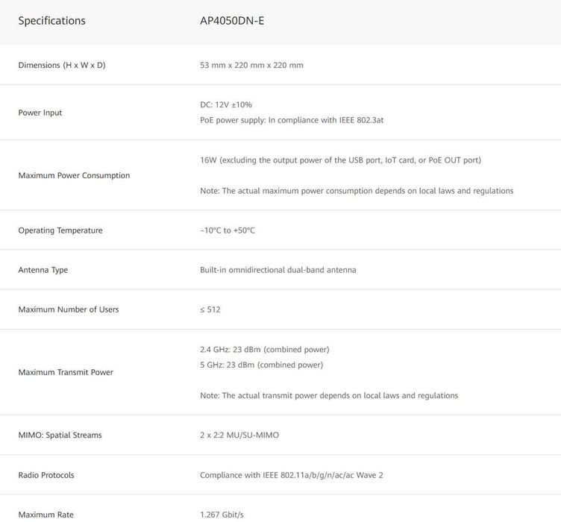This screenshot has height=522, width=561.
Task: Select the 1.267 Gbit/s maximum rate value
Action: (222, 515)
